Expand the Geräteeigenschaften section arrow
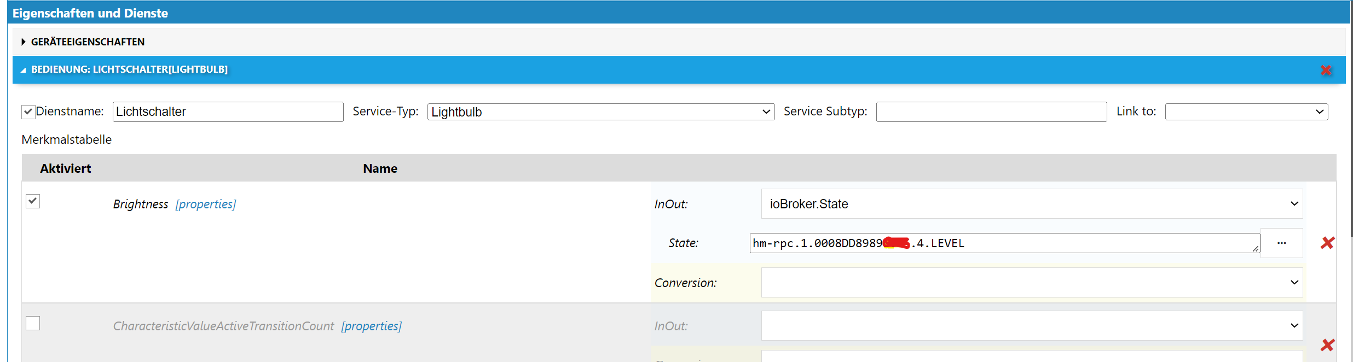Viewport: 1353px width, 362px height. pyautogui.click(x=24, y=42)
